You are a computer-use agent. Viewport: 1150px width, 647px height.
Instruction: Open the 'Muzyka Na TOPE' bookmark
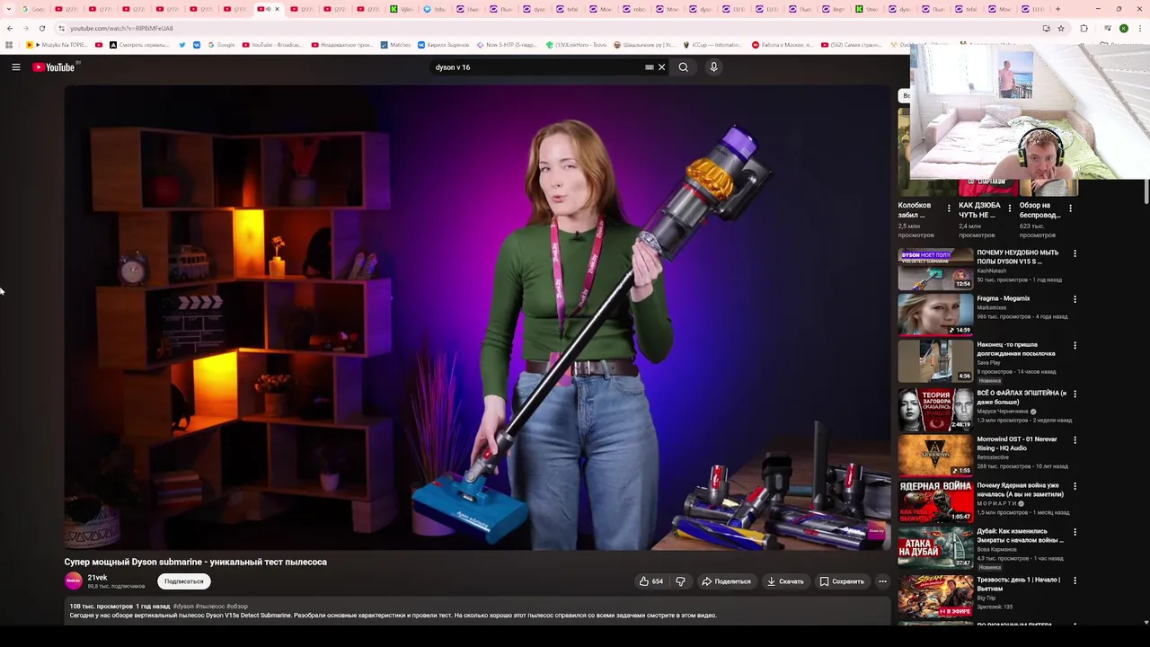point(57,45)
